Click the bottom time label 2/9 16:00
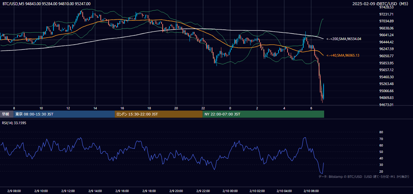This screenshot has width=413, height=194. (122, 191)
